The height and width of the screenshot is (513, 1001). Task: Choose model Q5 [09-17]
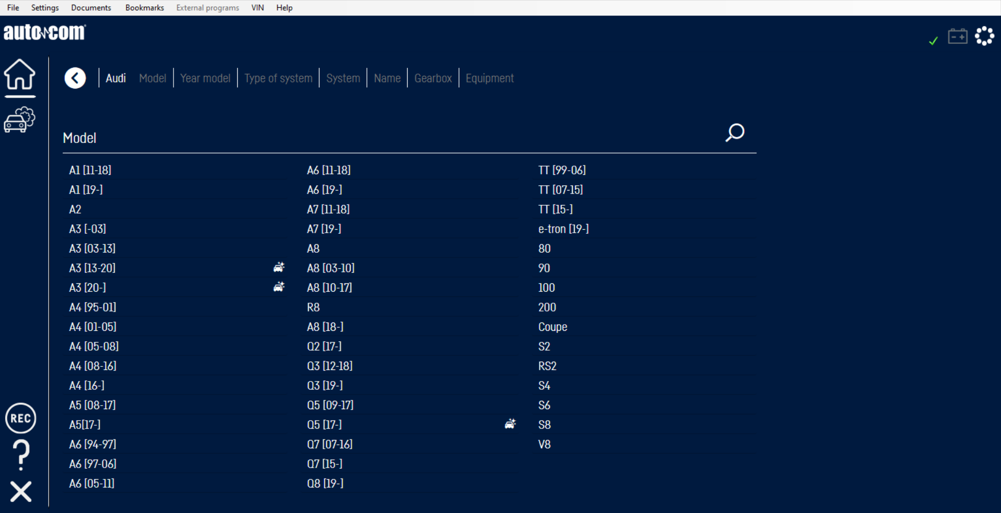click(330, 405)
